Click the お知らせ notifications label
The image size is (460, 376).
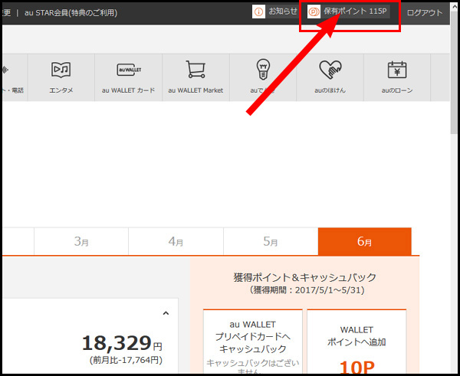[283, 11]
